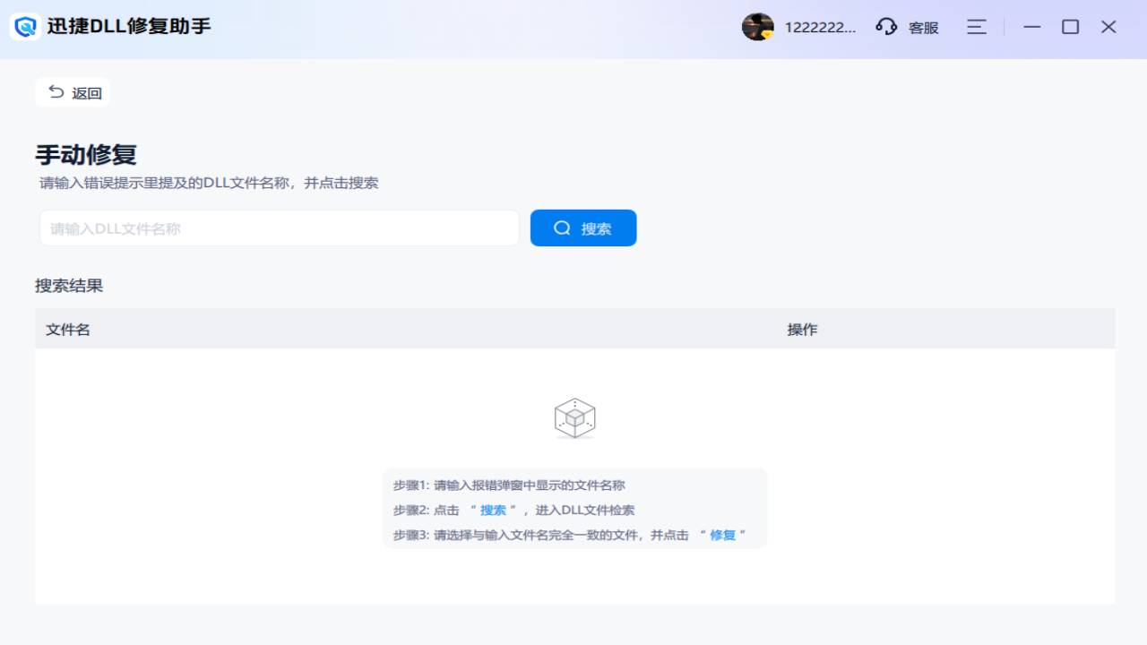This screenshot has height=645, width=1147.
Task: Focus the DLL file name input field
Action: [279, 228]
